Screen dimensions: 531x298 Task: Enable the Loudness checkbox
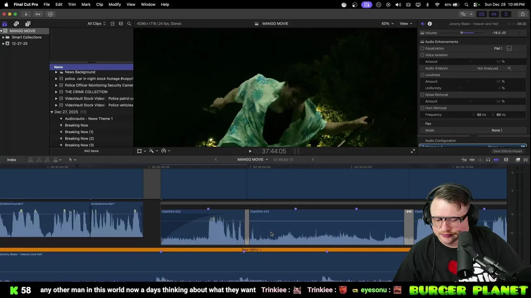click(x=422, y=75)
